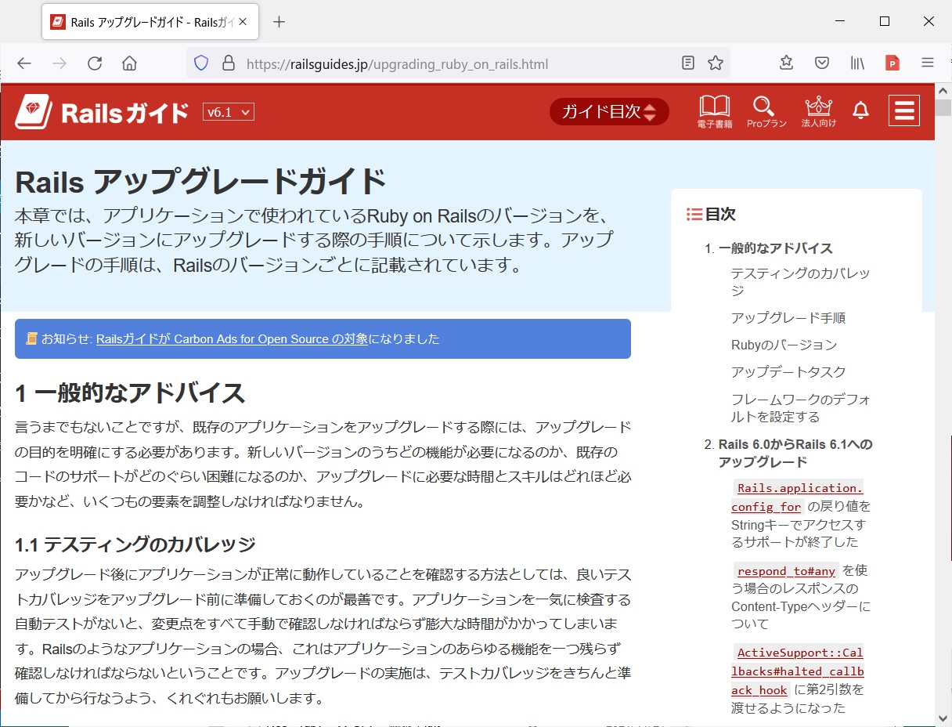Click the page vertical scrollbar thumb

click(943, 107)
